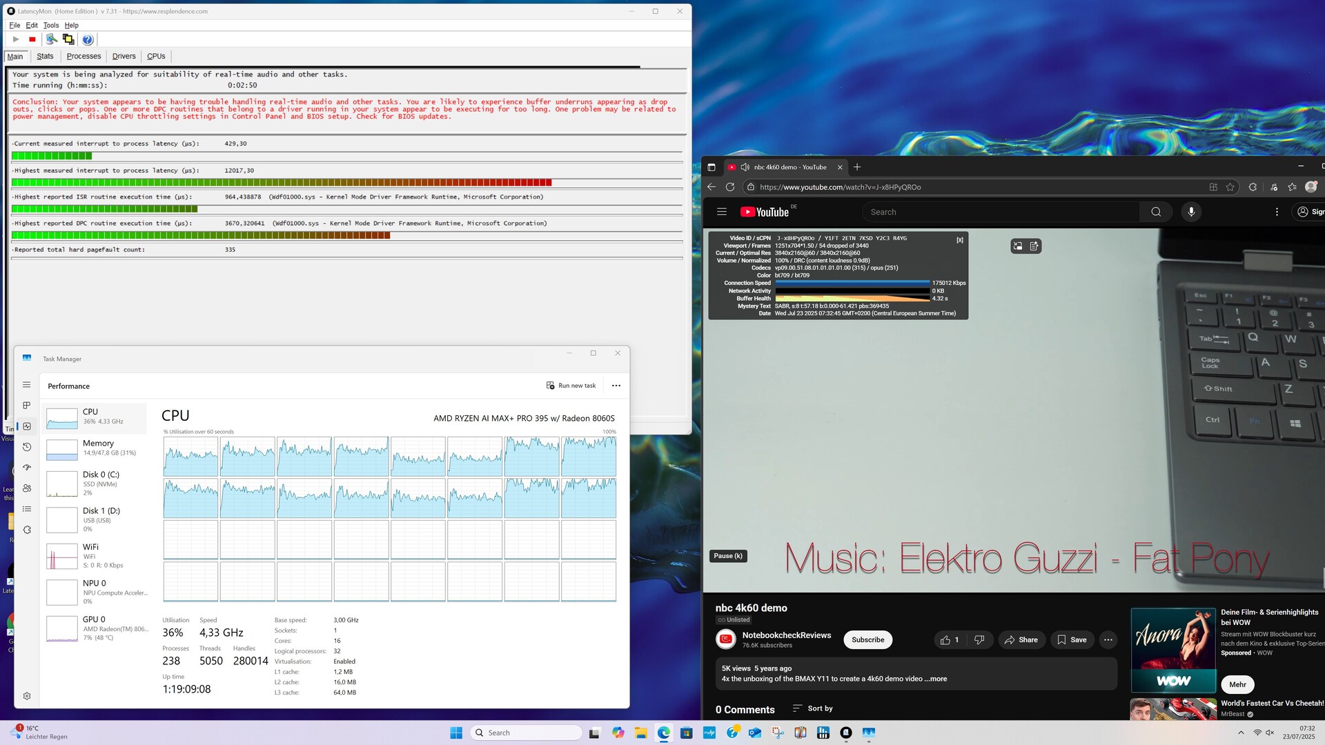1325x745 pixels.
Task: Stop the LatencyMon monitor with the red square
Action: tap(32, 39)
